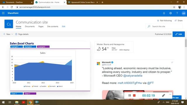The width and height of the screenshot is (187, 105).
Task: Click the pen annotate icon in recorder bar
Action: tap(164, 95)
